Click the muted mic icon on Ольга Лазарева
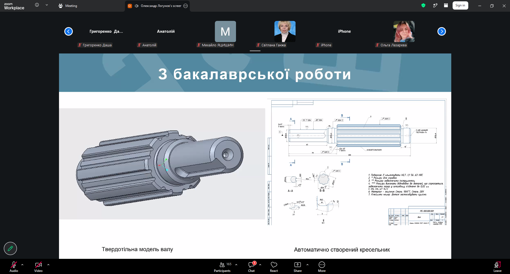This screenshot has height=274, width=510. coord(377,45)
